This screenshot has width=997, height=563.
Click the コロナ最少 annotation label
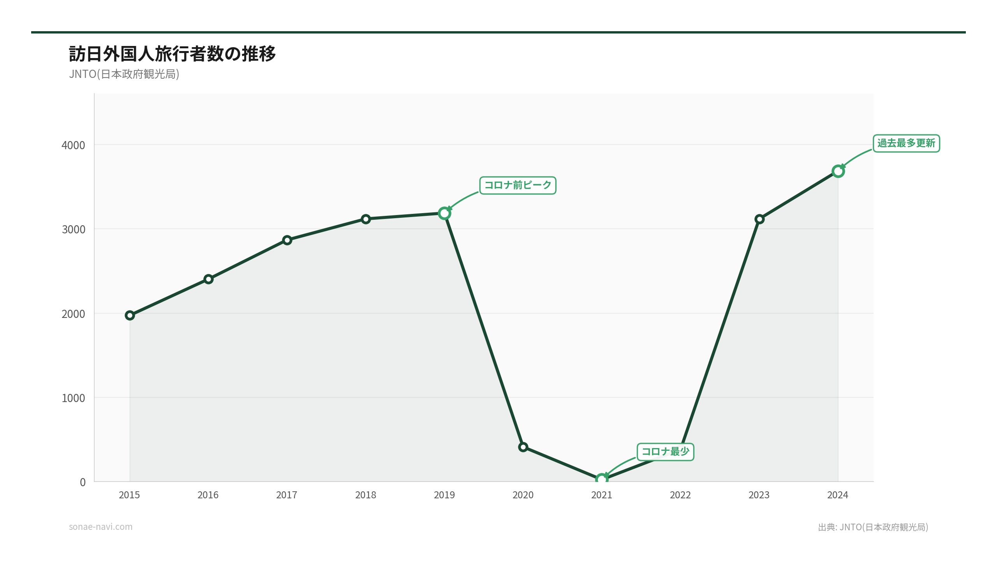(665, 452)
